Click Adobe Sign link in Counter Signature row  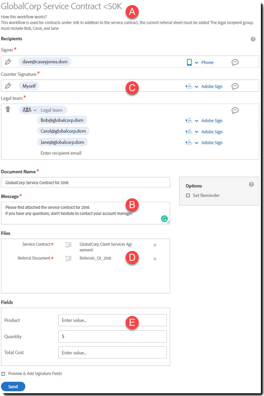click(212, 86)
